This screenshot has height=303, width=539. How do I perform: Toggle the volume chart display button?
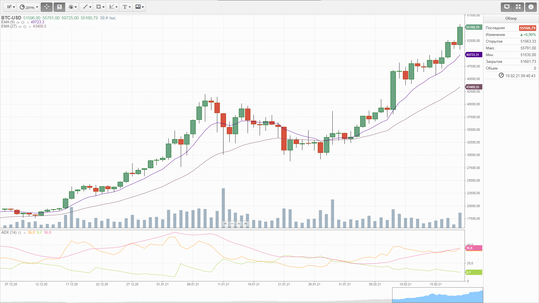(60, 7)
